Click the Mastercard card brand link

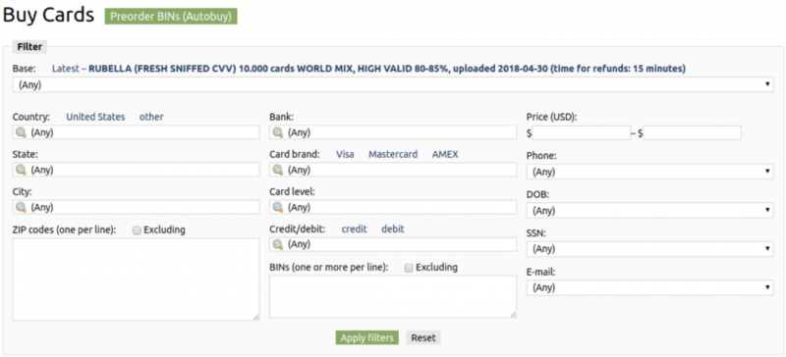click(x=393, y=154)
